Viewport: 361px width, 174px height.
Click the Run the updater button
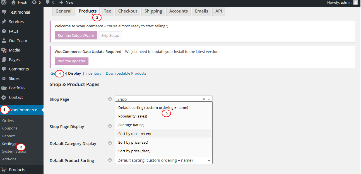[71, 61]
